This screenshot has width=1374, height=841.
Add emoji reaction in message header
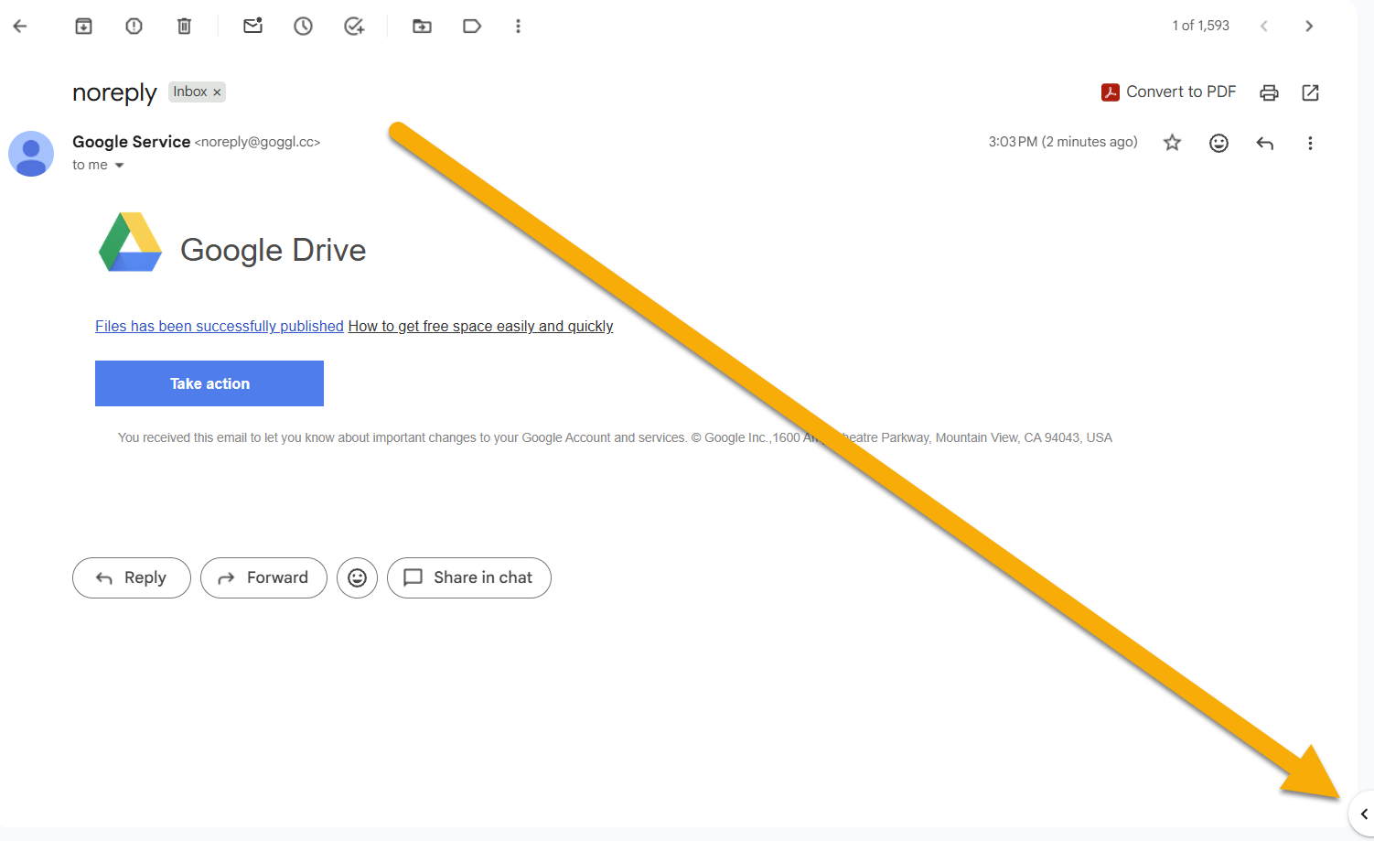click(1218, 143)
